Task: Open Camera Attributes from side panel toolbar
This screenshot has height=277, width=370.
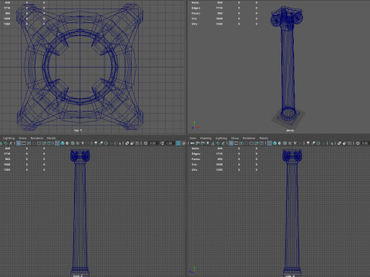Action: point(202,143)
